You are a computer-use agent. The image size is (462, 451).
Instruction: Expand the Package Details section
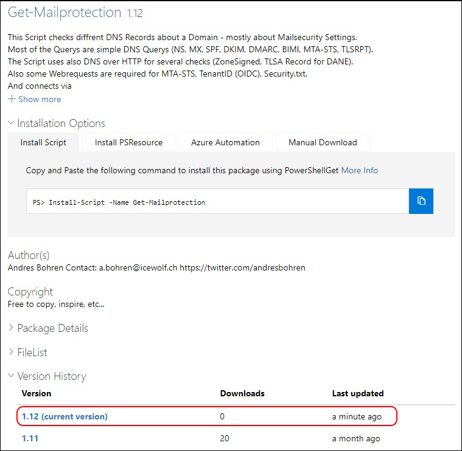point(48,328)
